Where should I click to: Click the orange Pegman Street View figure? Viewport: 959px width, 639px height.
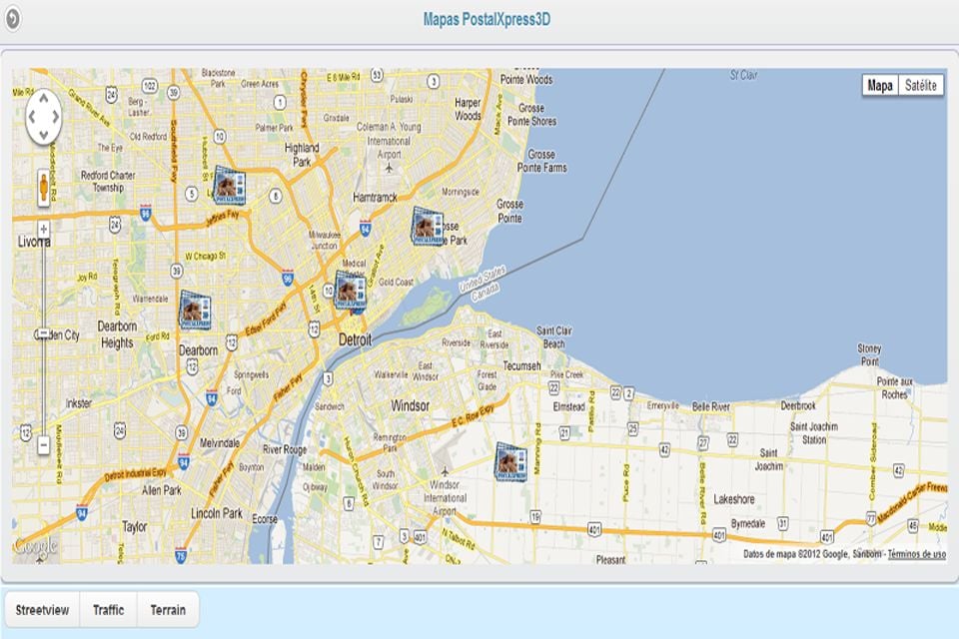click(43, 187)
